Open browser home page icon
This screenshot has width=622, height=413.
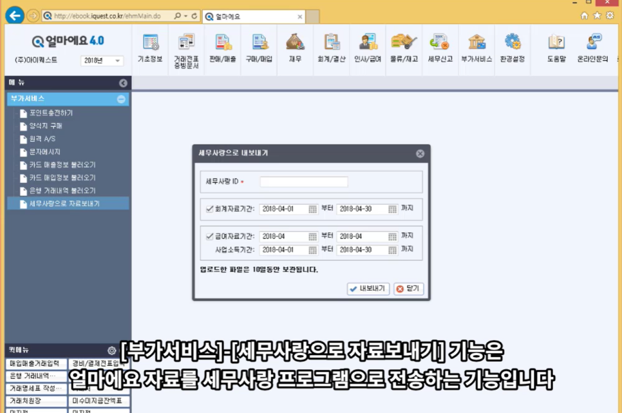pos(584,15)
